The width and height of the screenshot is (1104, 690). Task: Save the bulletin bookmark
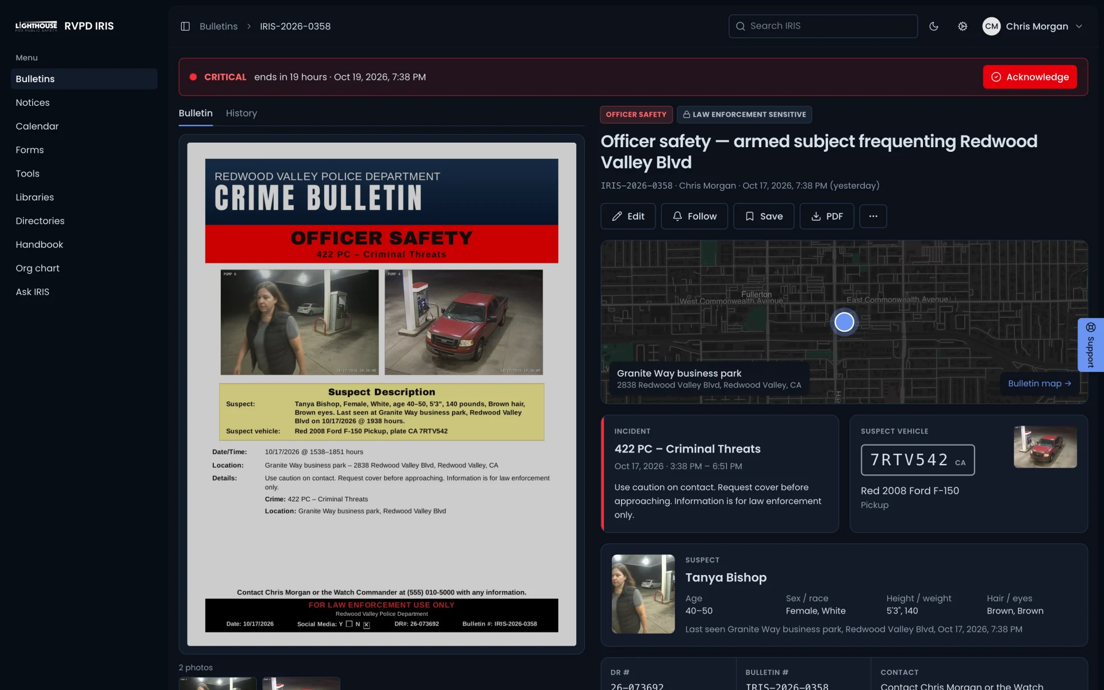764,216
